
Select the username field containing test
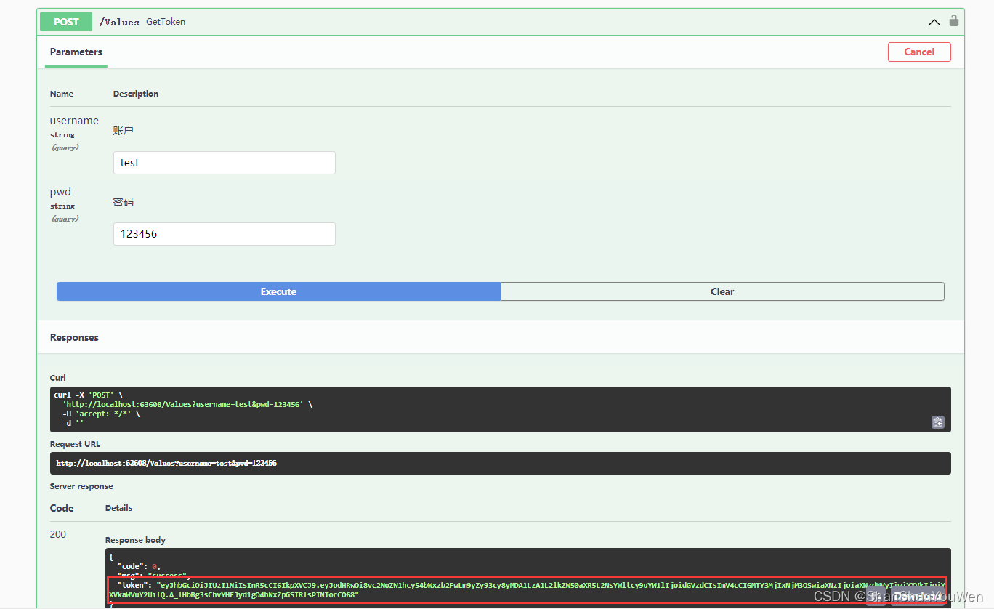[x=223, y=162]
